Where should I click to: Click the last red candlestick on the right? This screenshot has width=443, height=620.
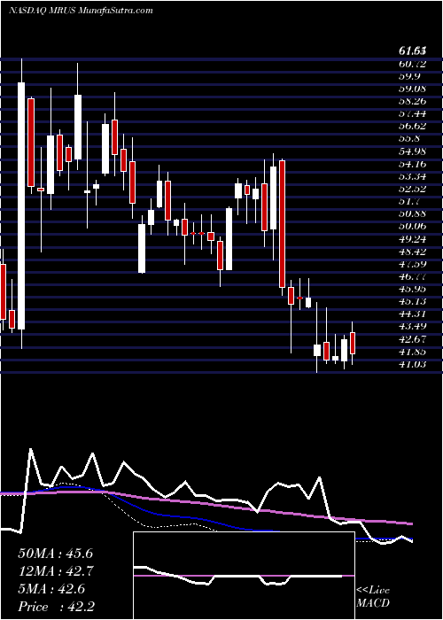(x=353, y=344)
